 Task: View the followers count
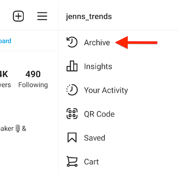pyautogui.click(x=4, y=74)
